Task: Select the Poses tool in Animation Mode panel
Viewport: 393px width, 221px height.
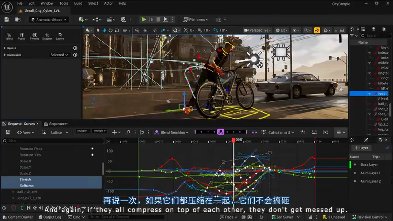Action: (22, 36)
